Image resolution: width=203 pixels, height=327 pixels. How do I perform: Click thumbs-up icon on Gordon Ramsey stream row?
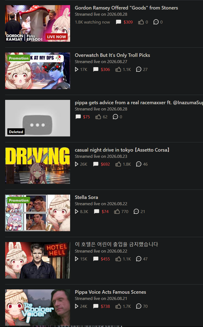coord(141,22)
